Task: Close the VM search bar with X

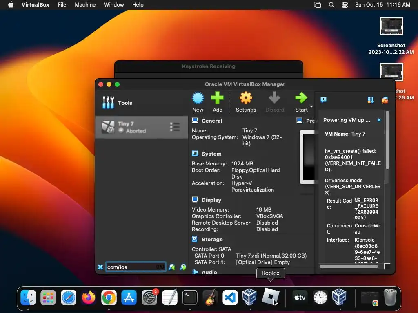Action: click(x=100, y=267)
